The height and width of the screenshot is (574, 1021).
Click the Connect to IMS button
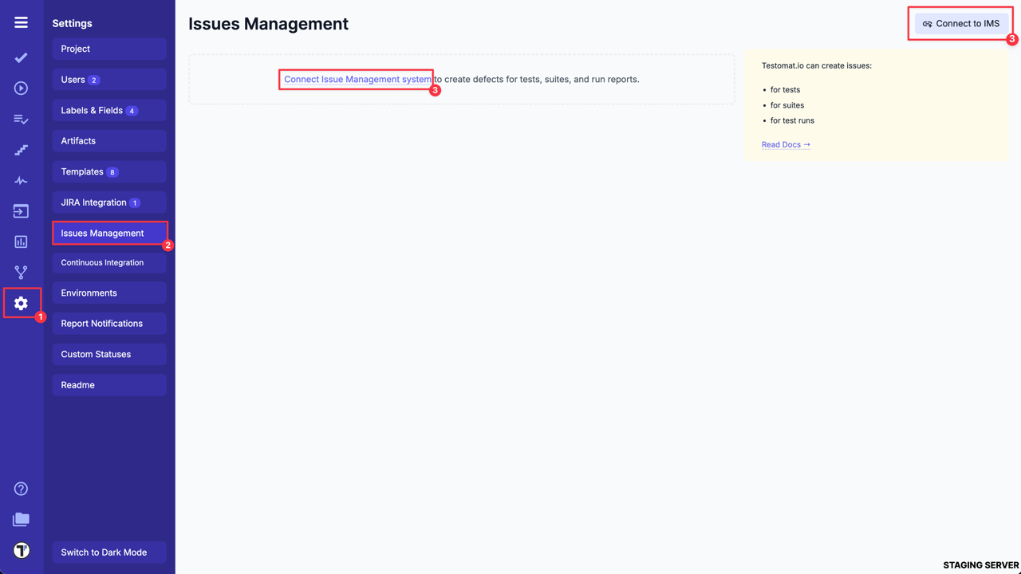coord(960,24)
